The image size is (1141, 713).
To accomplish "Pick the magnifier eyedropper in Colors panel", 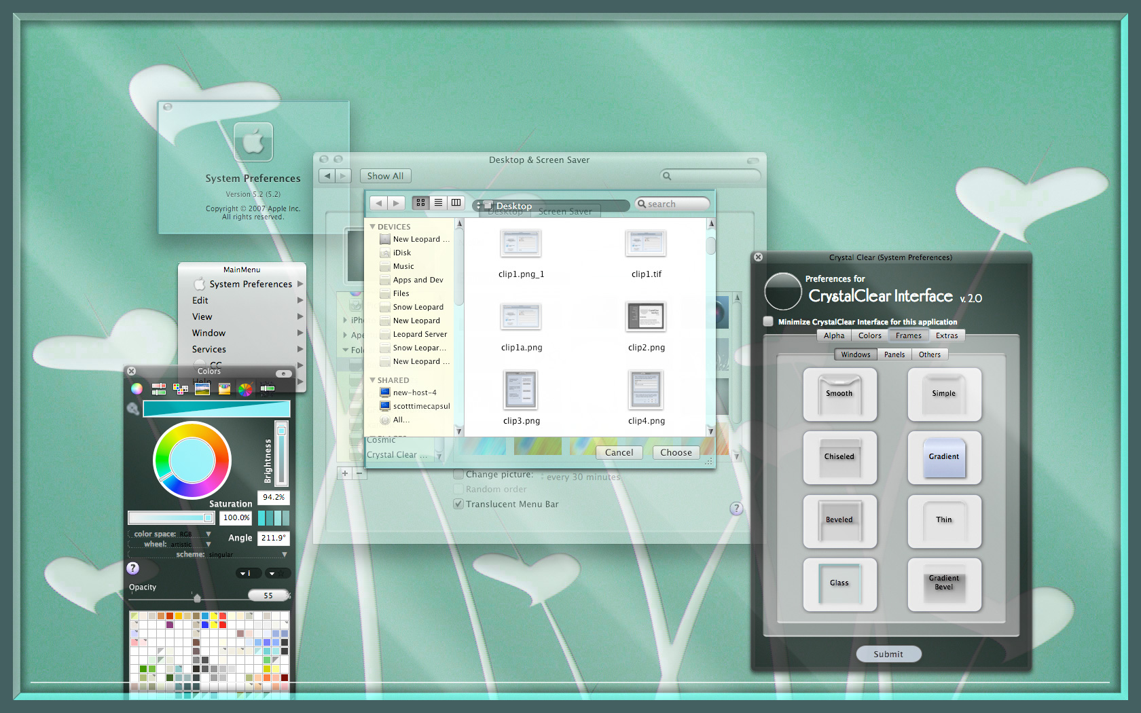I will point(133,408).
